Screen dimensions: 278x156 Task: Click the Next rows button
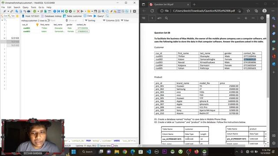(51, 20)
